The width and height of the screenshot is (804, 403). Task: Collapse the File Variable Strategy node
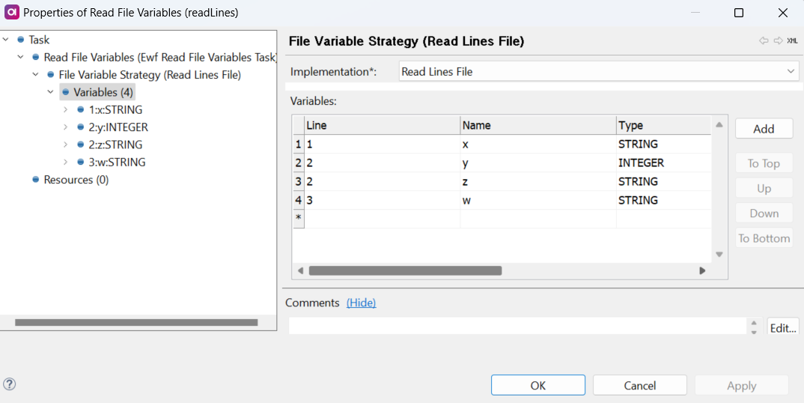(36, 75)
